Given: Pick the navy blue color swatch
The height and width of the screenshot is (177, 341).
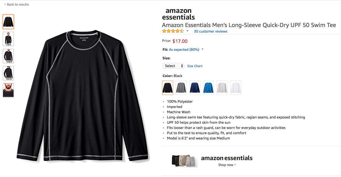Looking at the screenshot, I should click(x=195, y=88).
